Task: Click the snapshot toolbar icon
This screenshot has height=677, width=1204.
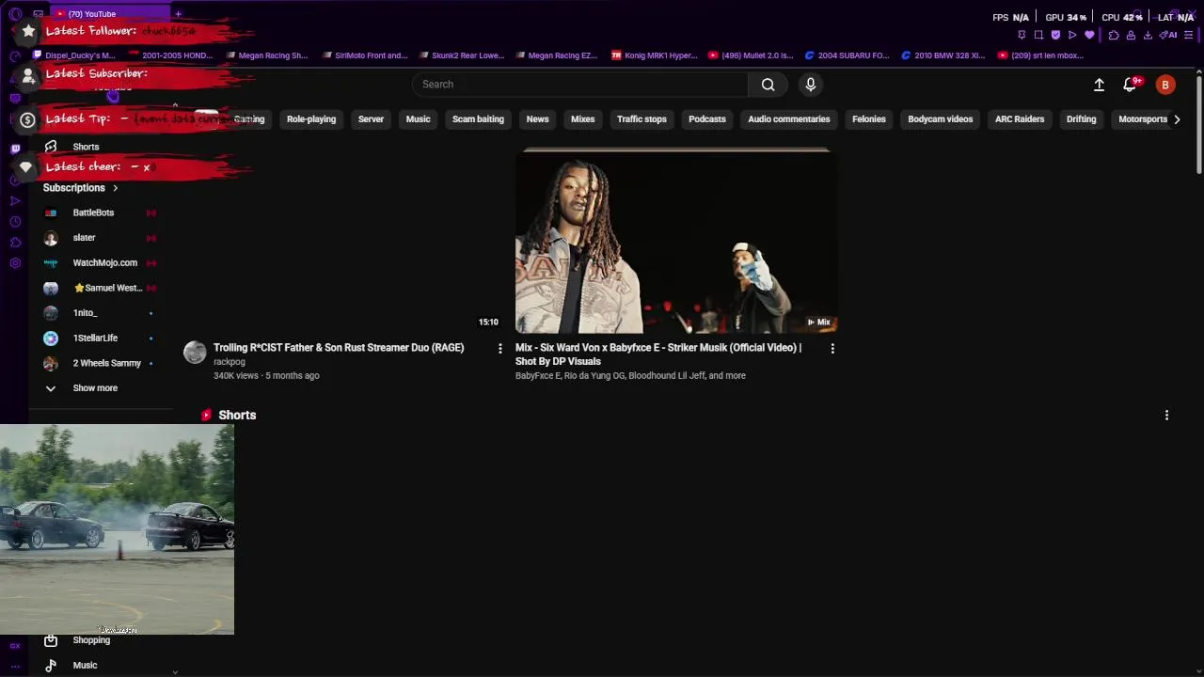Action: (1038, 35)
